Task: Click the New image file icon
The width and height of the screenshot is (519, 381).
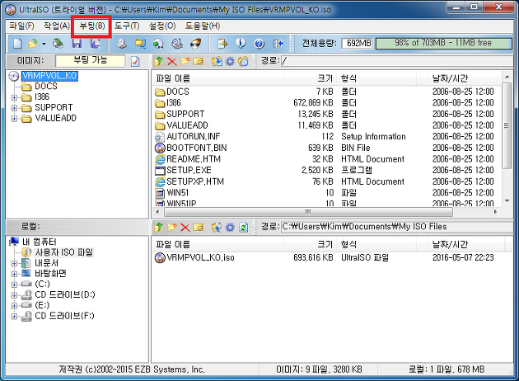Action: pyautogui.click(x=17, y=44)
